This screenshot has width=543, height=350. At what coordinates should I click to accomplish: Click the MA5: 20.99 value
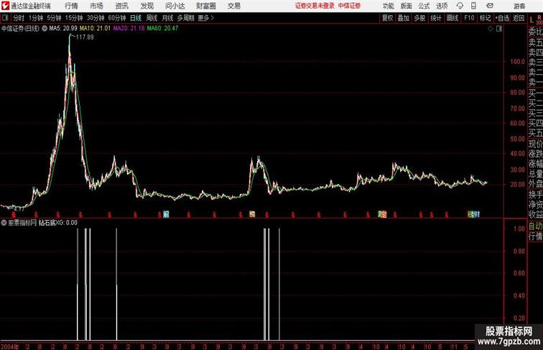pyautogui.click(x=63, y=29)
